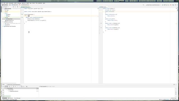Collapse the Operaciones project root node

3,9
